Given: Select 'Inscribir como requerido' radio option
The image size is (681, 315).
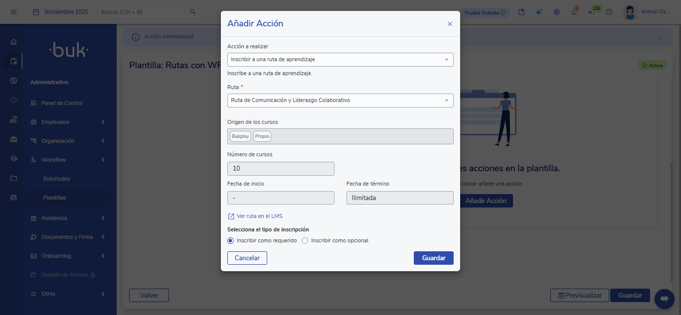Looking at the screenshot, I should [x=230, y=241].
